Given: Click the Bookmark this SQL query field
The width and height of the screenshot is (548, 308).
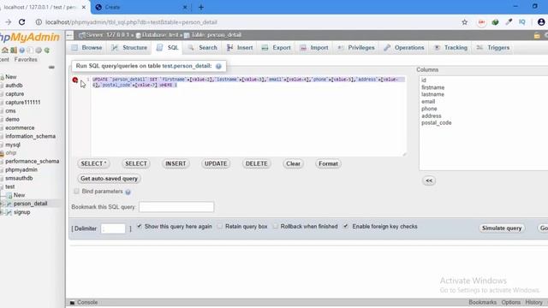Looking at the screenshot, I should click(x=176, y=207).
